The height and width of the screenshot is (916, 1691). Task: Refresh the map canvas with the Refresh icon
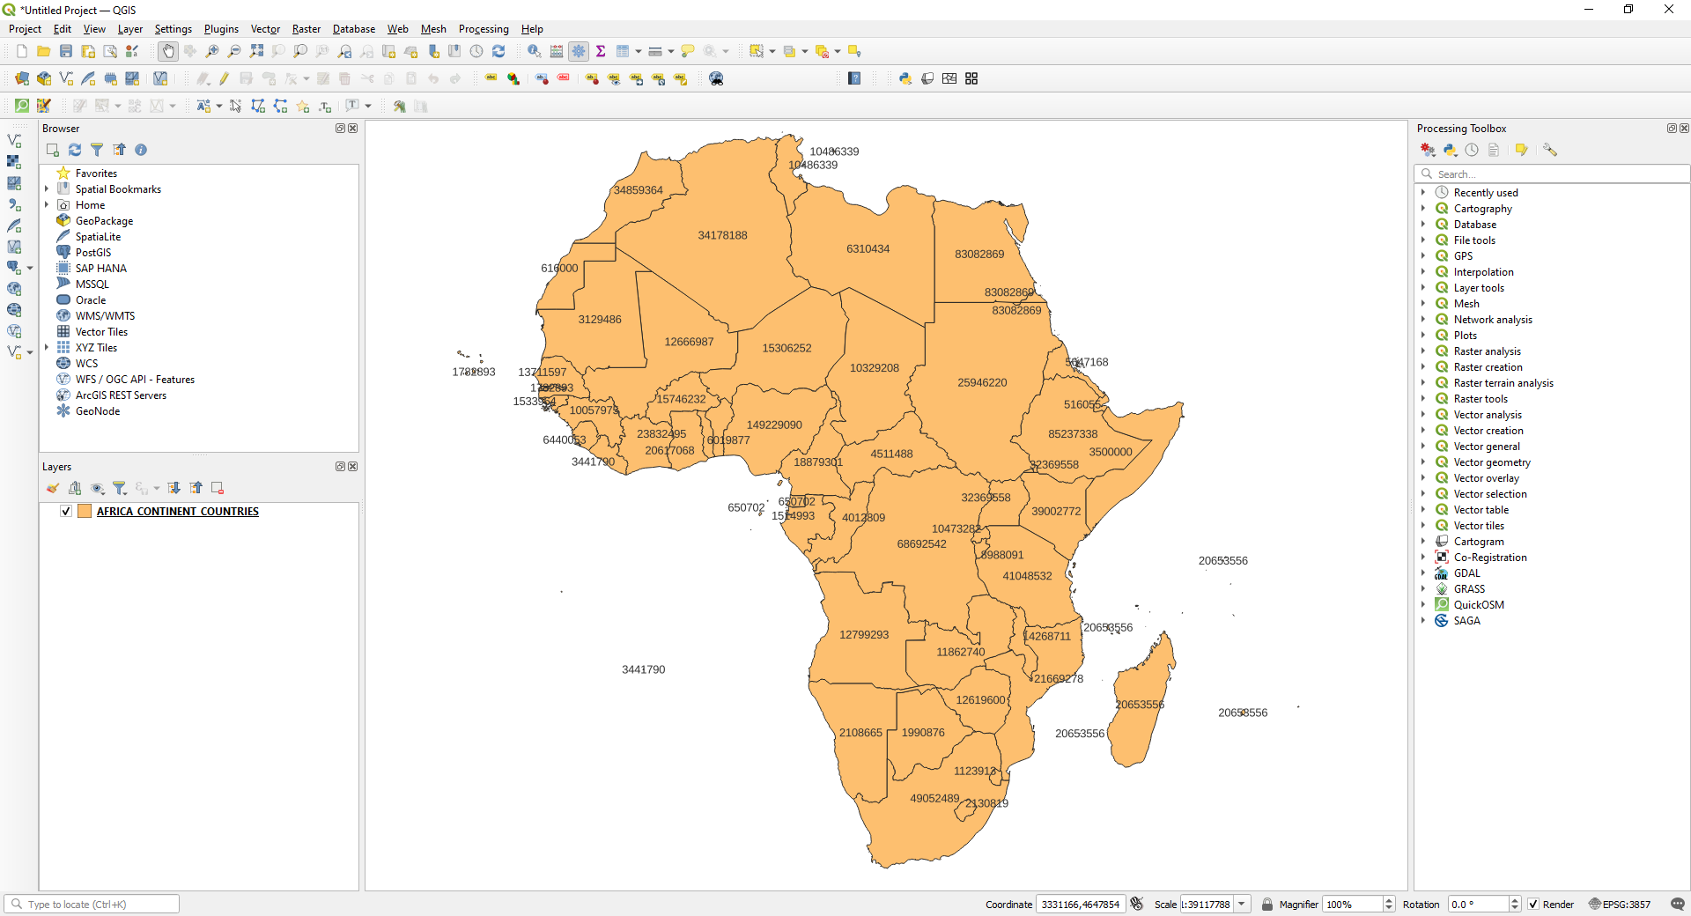coord(498,52)
